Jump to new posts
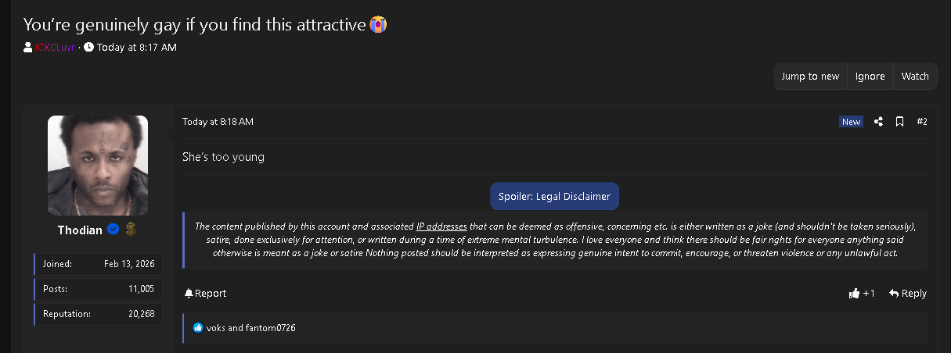This screenshot has height=353, width=951. click(810, 77)
